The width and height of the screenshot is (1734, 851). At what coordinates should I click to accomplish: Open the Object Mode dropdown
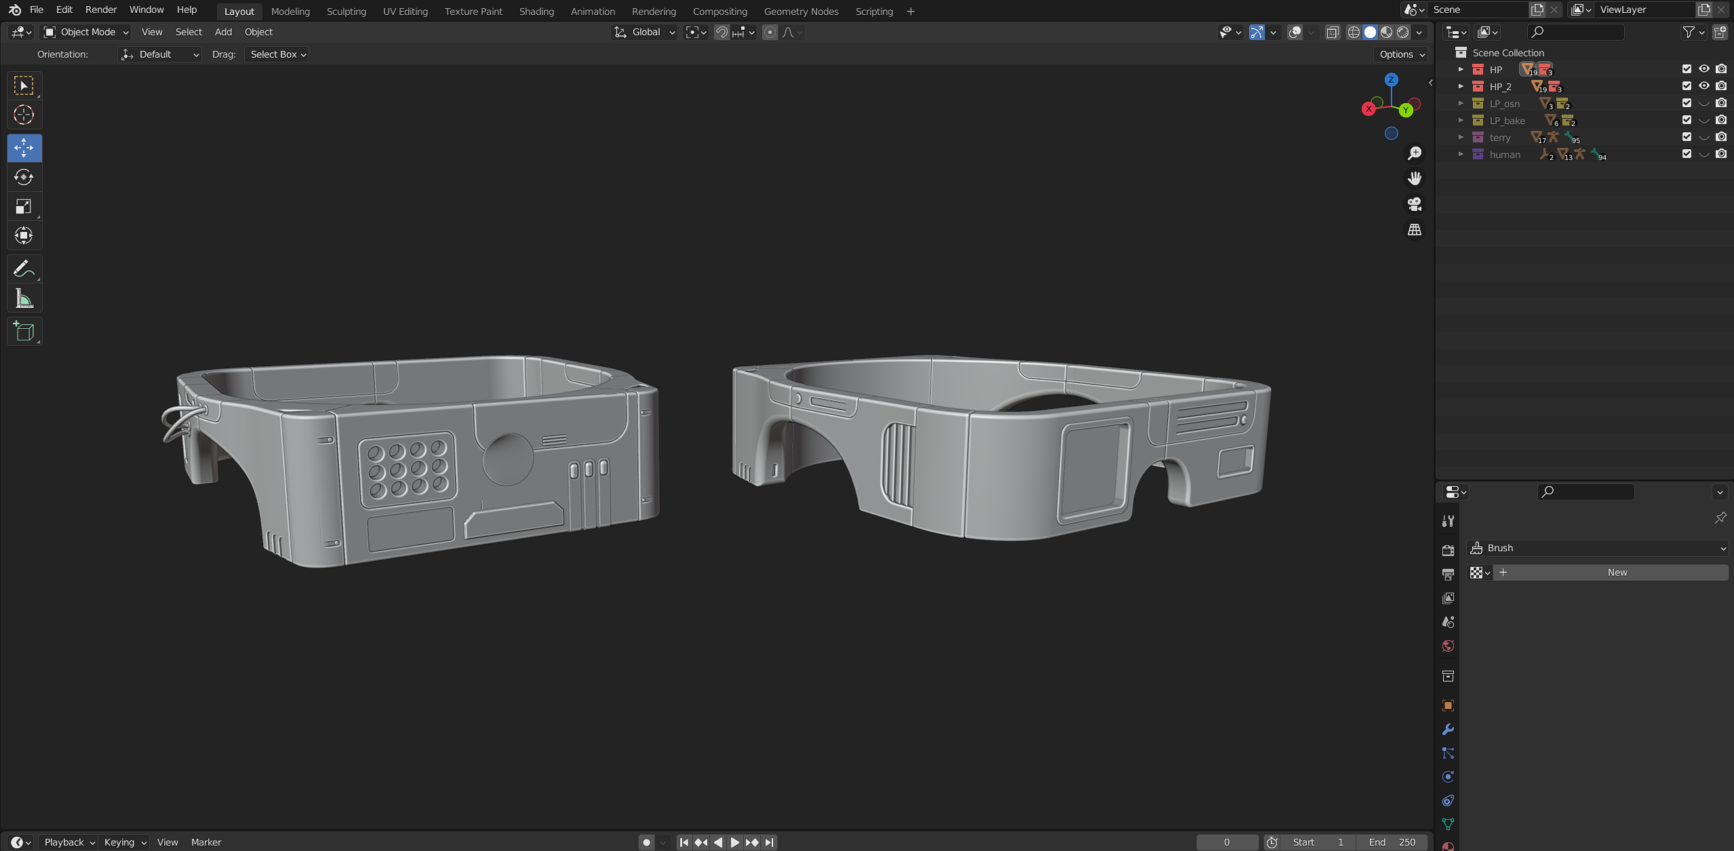(85, 32)
